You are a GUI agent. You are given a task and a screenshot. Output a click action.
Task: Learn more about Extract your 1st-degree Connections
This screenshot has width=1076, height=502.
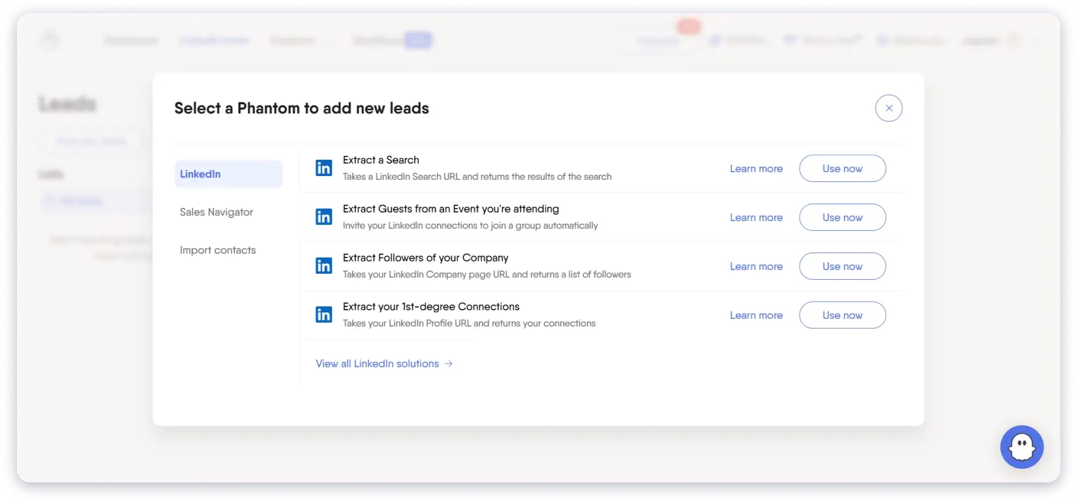[756, 315]
